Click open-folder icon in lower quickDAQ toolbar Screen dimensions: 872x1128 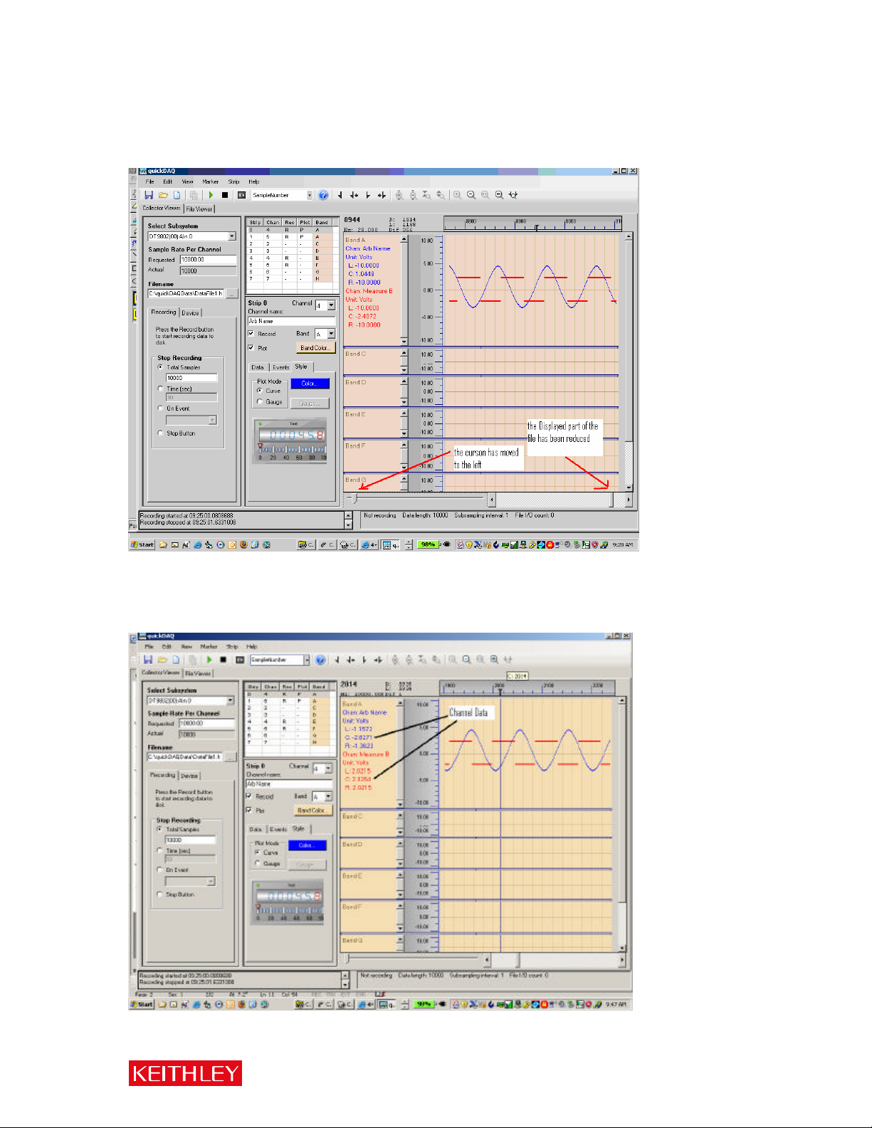(162, 660)
